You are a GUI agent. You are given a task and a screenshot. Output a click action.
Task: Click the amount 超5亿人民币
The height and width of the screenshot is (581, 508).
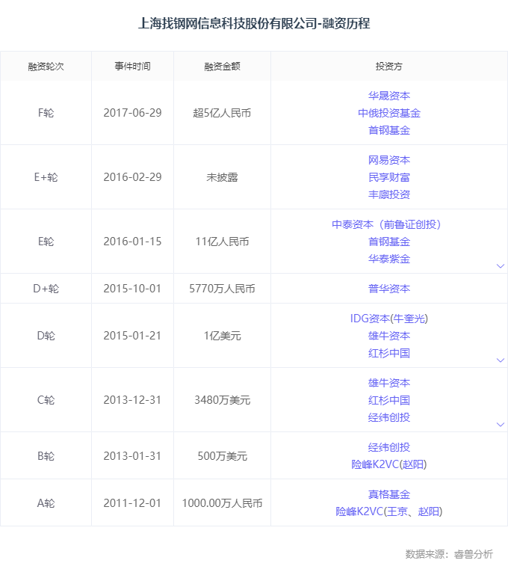[x=222, y=113]
